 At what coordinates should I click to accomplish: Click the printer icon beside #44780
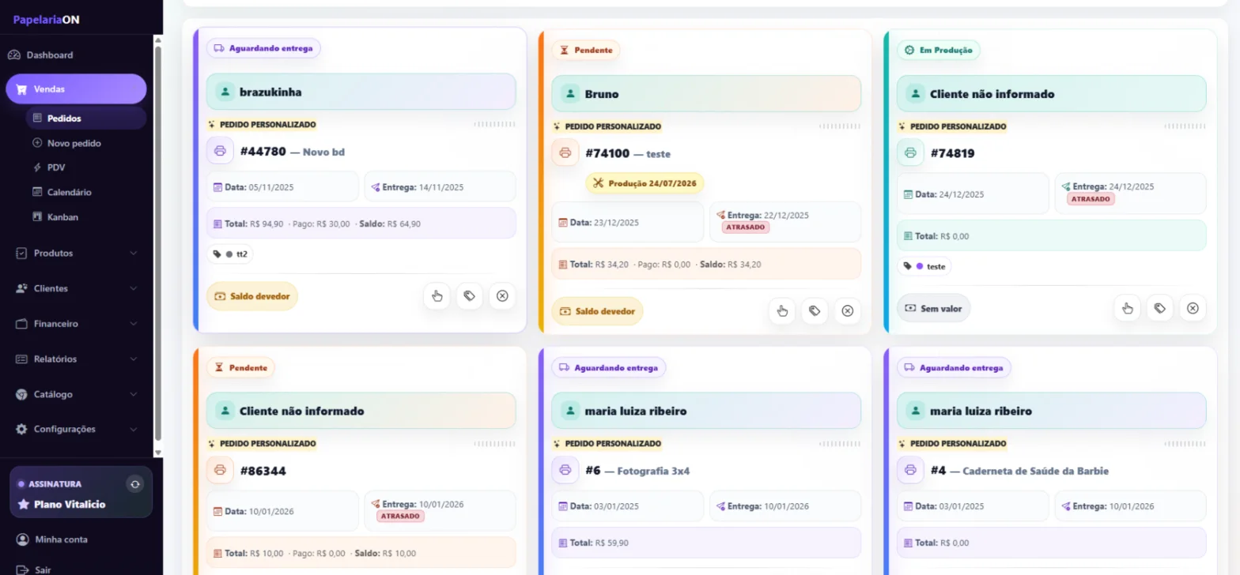[220, 151]
